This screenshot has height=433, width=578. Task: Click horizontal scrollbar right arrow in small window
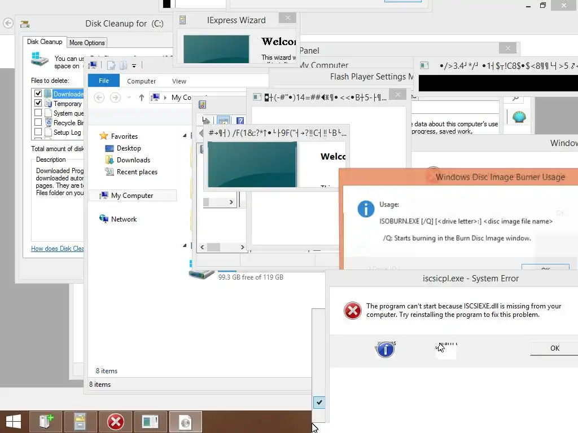click(242, 247)
